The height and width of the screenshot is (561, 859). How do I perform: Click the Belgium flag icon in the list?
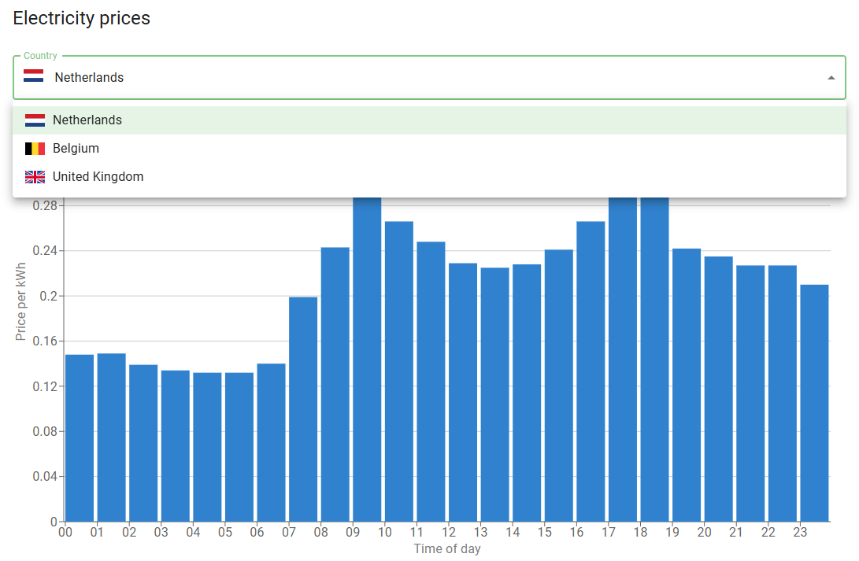tap(35, 148)
